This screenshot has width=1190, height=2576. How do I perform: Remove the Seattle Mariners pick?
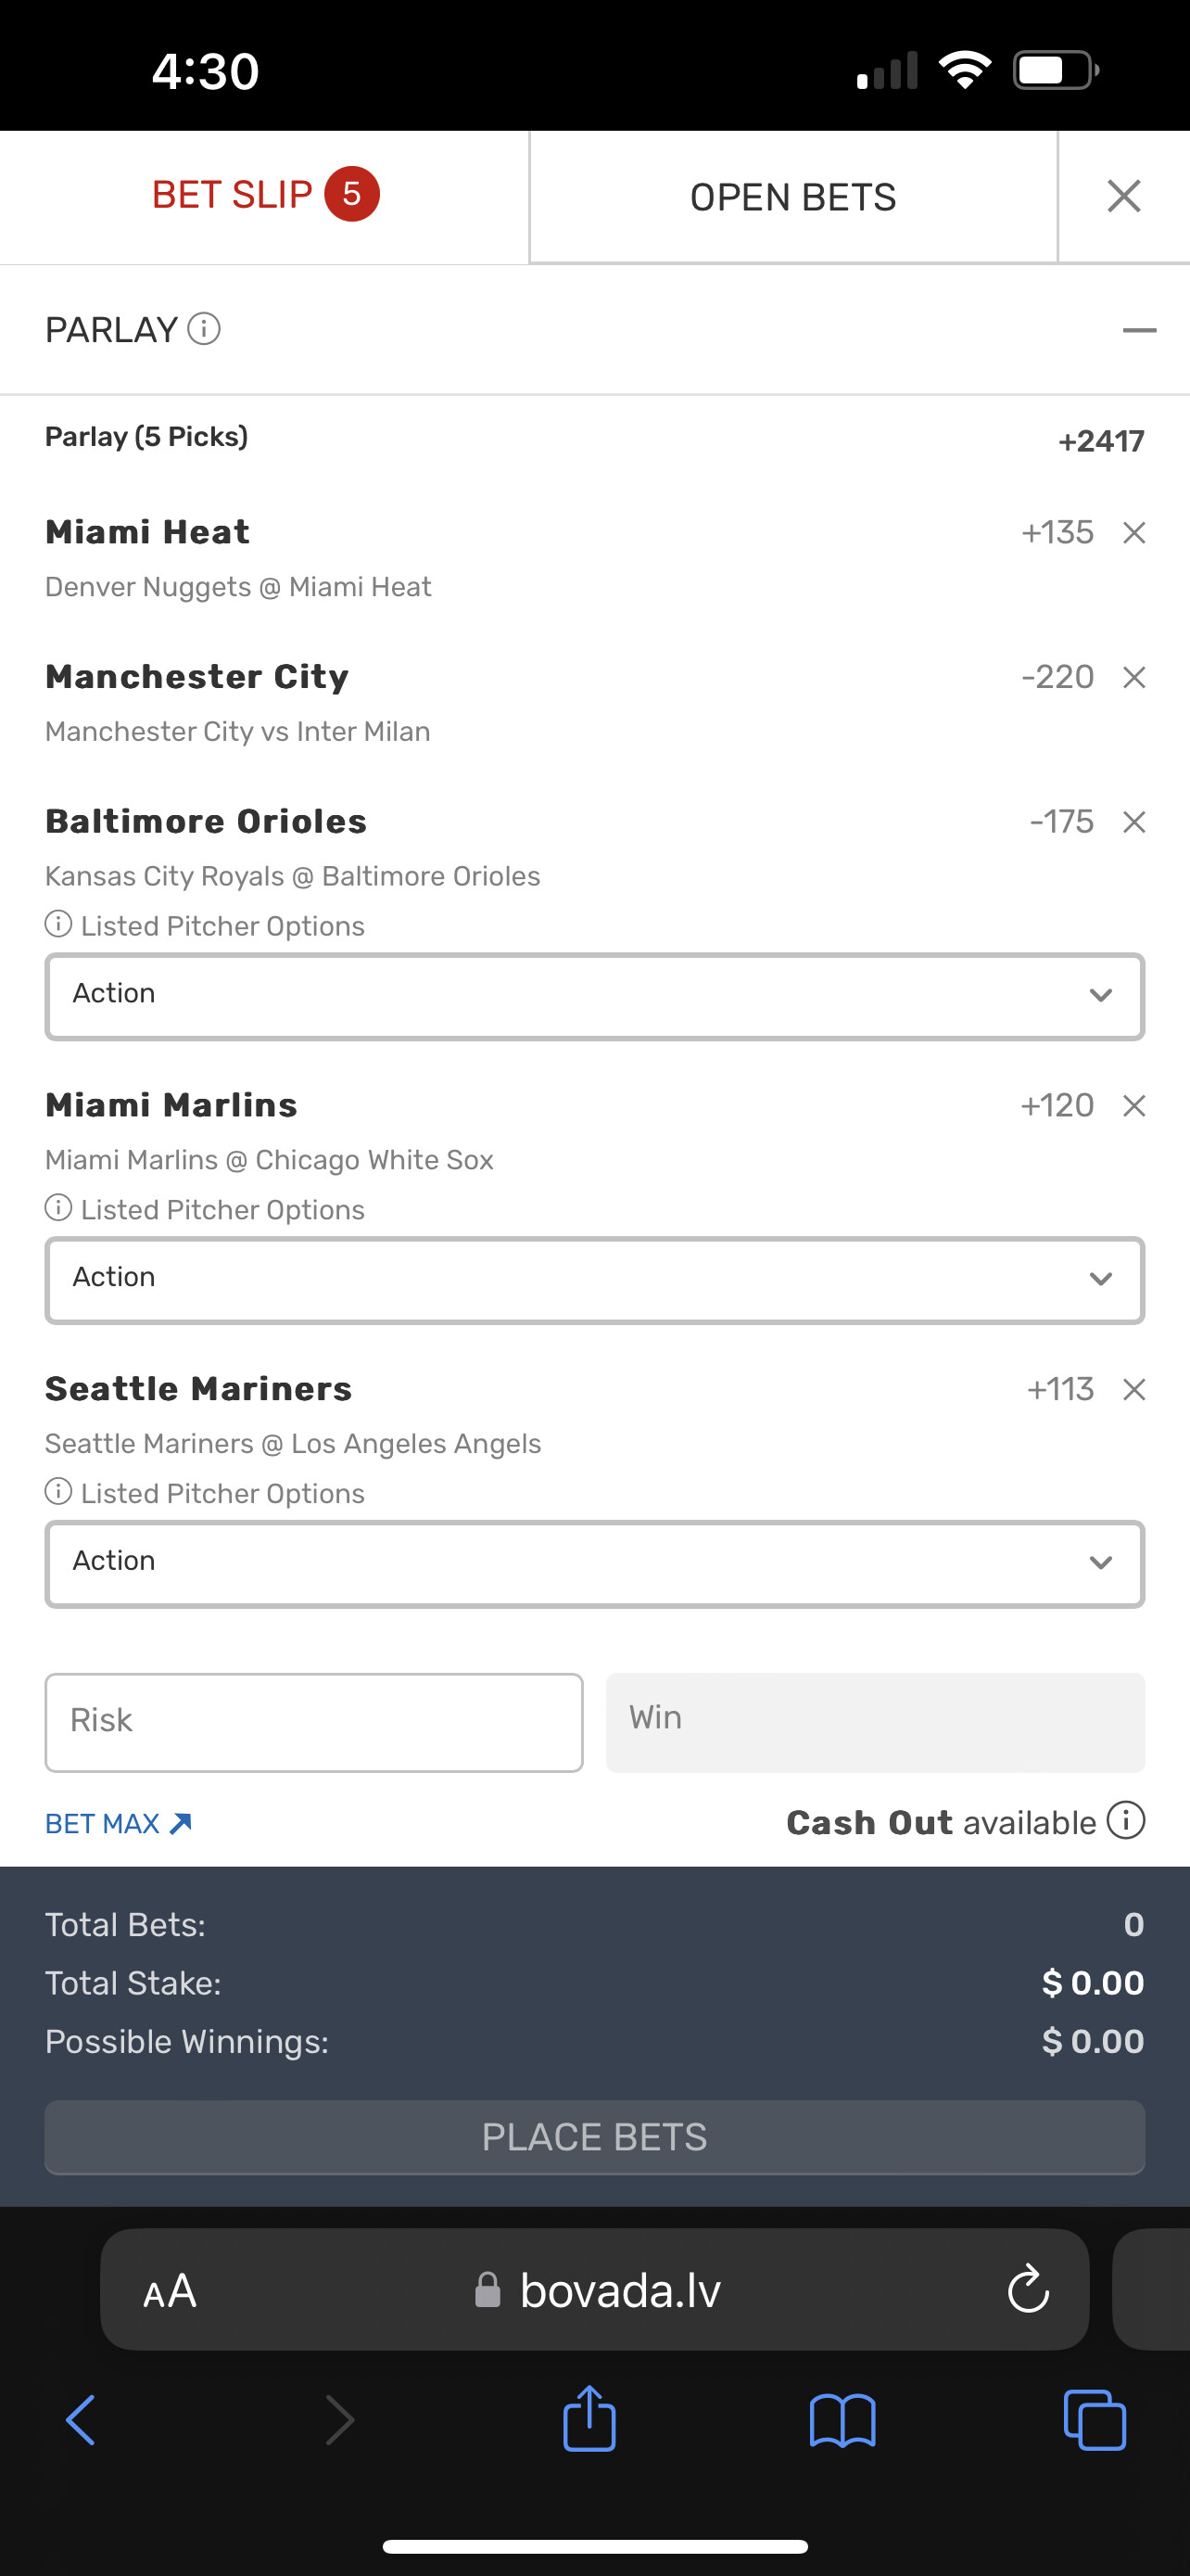pos(1133,1390)
